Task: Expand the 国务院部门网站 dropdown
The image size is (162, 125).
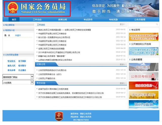Action: (x=18, y=77)
